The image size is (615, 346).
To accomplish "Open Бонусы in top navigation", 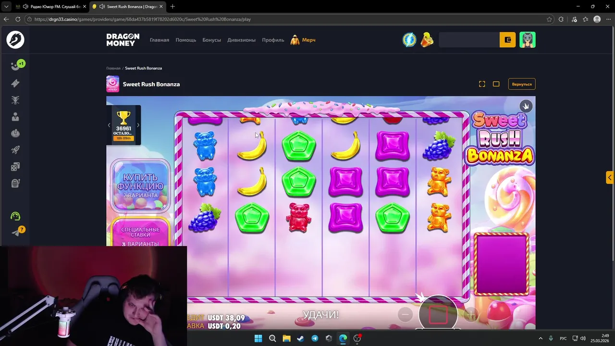I will (x=212, y=40).
